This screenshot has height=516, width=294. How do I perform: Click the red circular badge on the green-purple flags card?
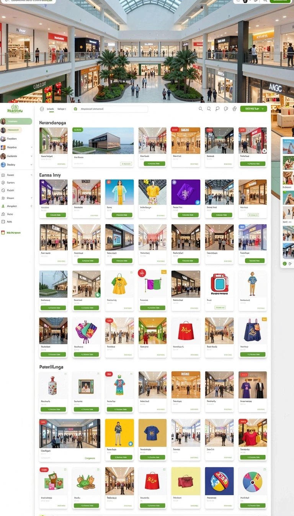pos(142,273)
